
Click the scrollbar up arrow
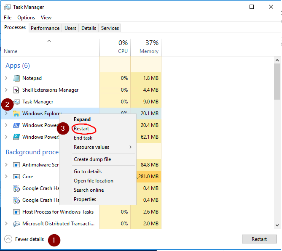point(277,60)
